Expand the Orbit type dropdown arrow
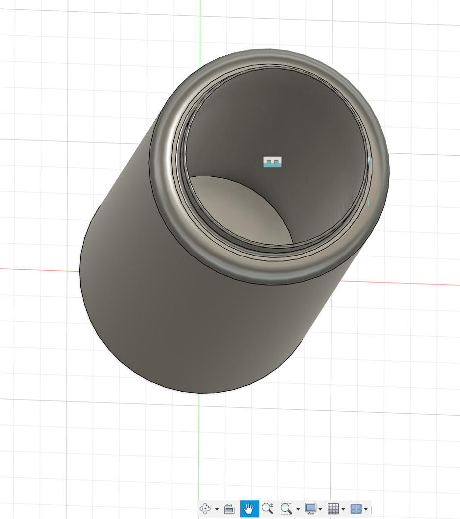 217,509
